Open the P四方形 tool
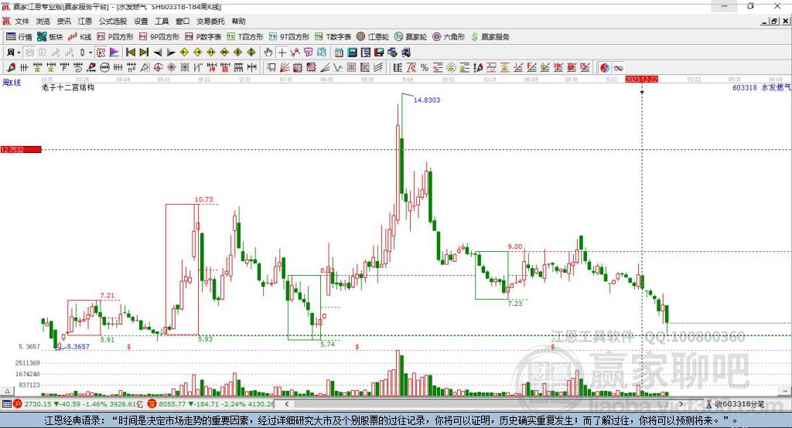This screenshot has width=792, height=428. pos(115,37)
